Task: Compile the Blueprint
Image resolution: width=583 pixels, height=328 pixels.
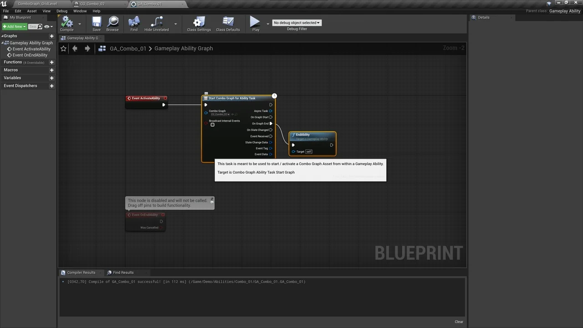Action: point(66,24)
